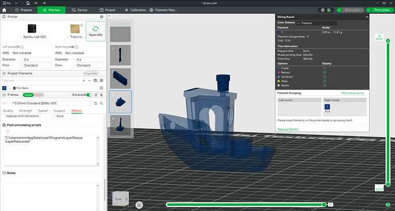This screenshot has height=211, width=395.
Task: Open the Calibration tab
Action: point(136,10)
